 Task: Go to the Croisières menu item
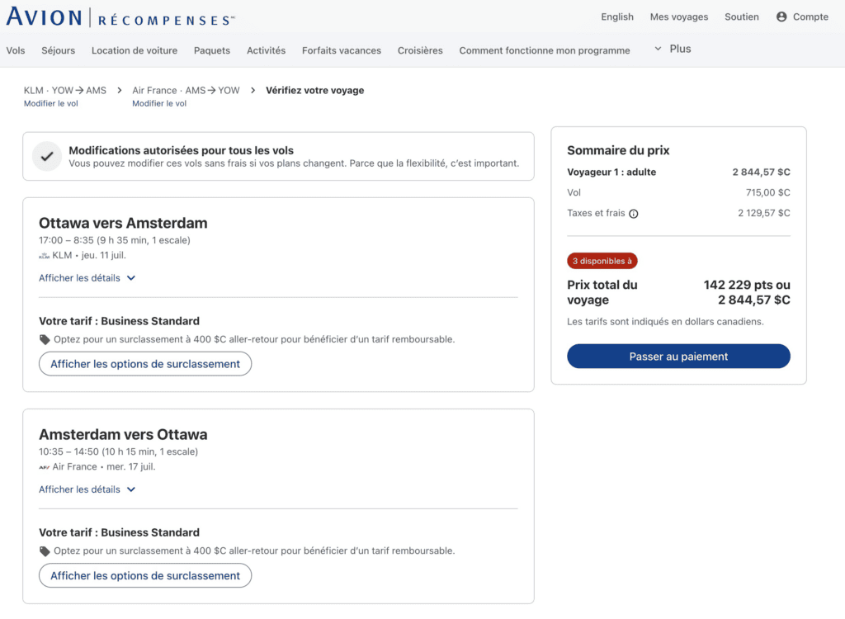pyautogui.click(x=420, y=50)
